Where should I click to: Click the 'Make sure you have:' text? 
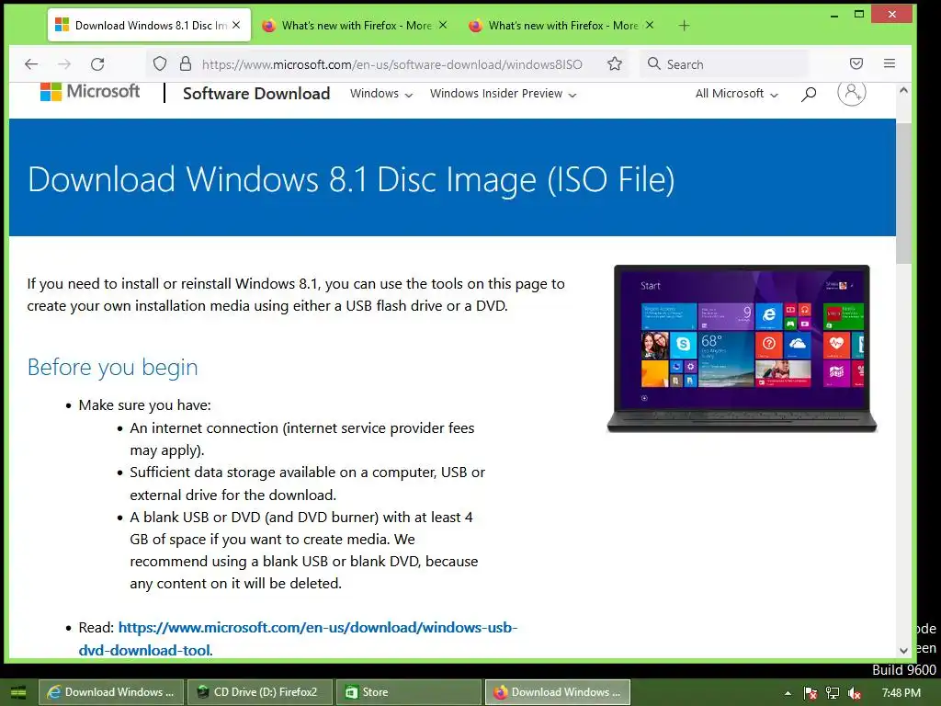pyautogui.click(x=144, y=405)
